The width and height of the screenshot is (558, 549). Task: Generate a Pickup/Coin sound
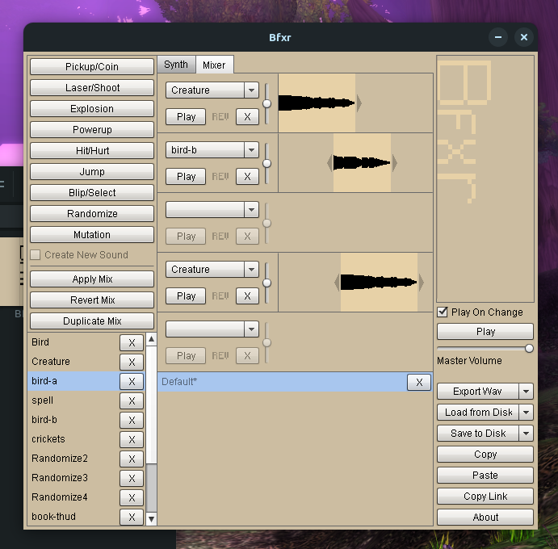pos(92,66)
